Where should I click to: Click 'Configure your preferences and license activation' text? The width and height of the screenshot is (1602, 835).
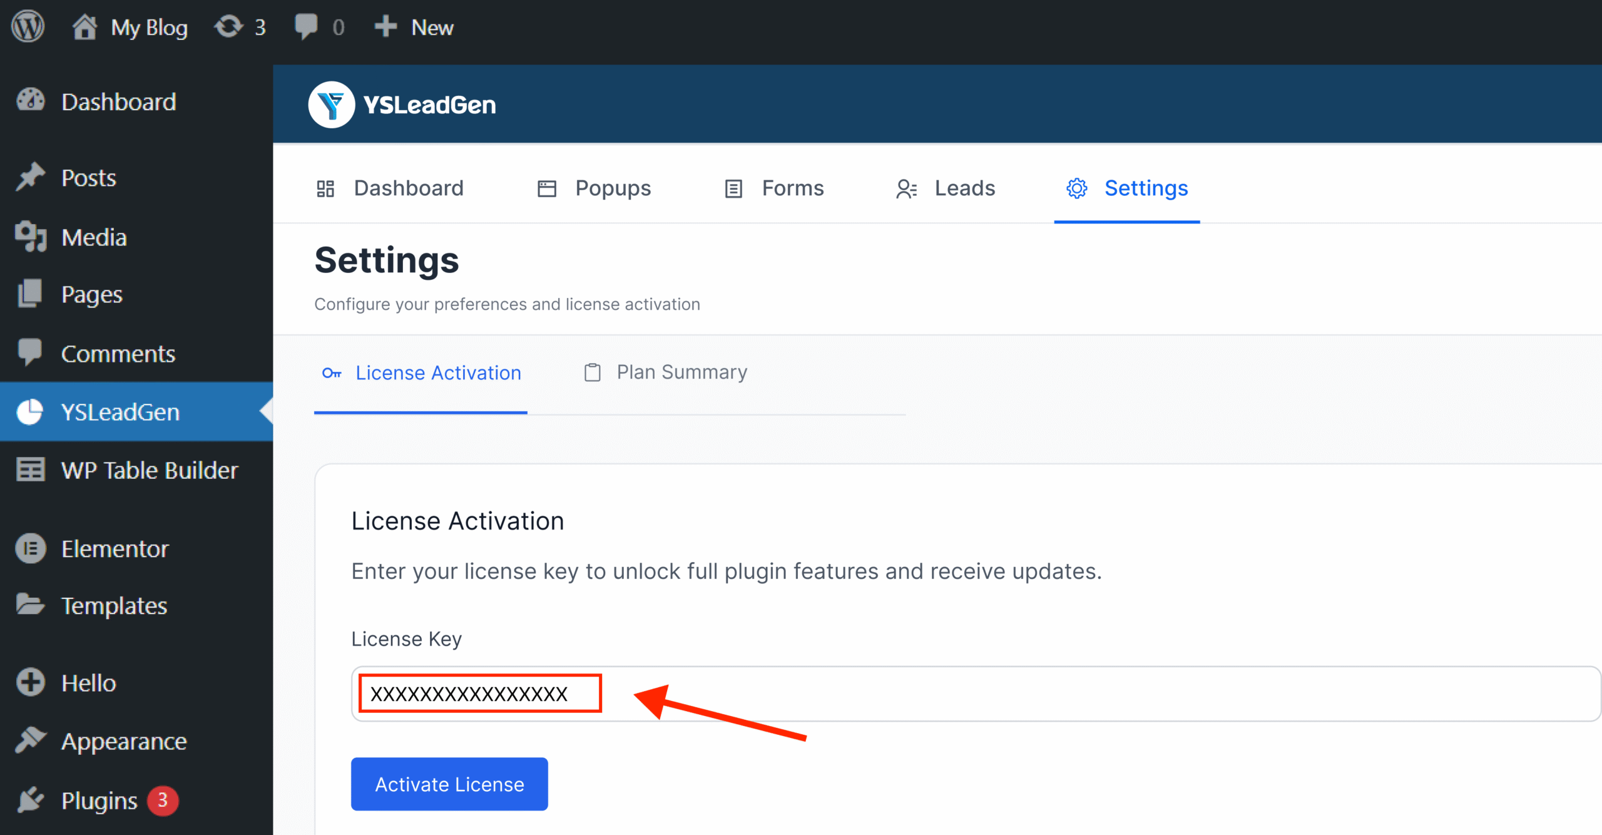click(x=507, y=304)
